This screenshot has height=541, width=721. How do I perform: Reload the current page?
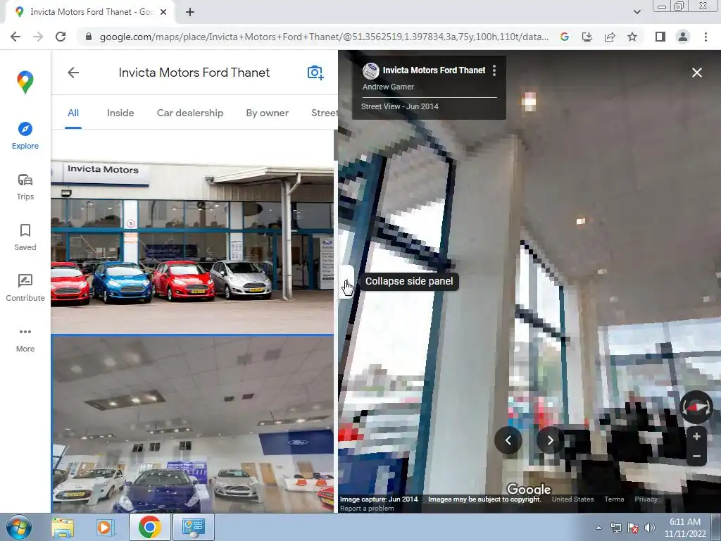[x=61, y=37]
